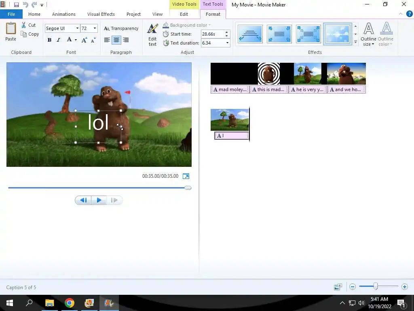The image size is (414, 311).
Task: View preview in full screen
Action: (x=186, y=176)
